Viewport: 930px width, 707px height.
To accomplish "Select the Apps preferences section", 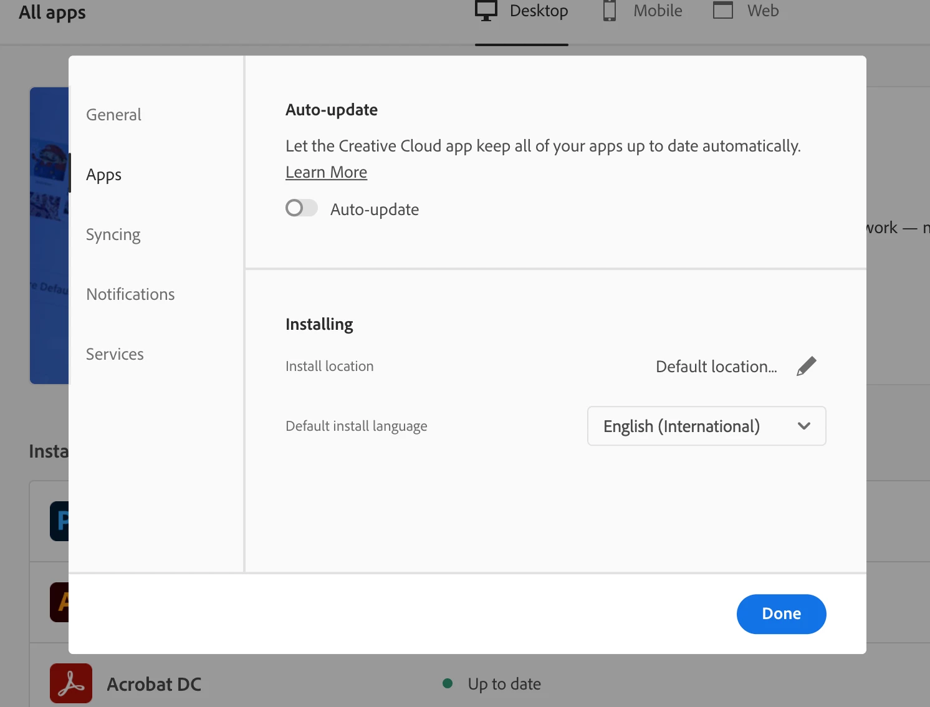I will pyautogui.click(x=104, y=175).
